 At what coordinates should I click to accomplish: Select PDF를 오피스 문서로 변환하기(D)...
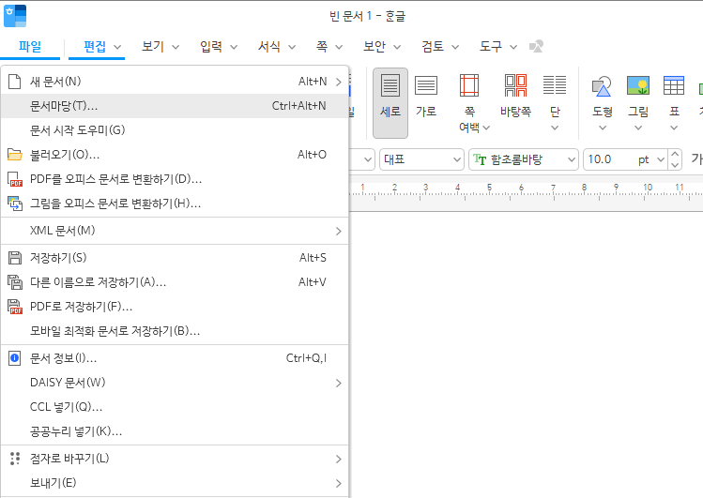175,179
